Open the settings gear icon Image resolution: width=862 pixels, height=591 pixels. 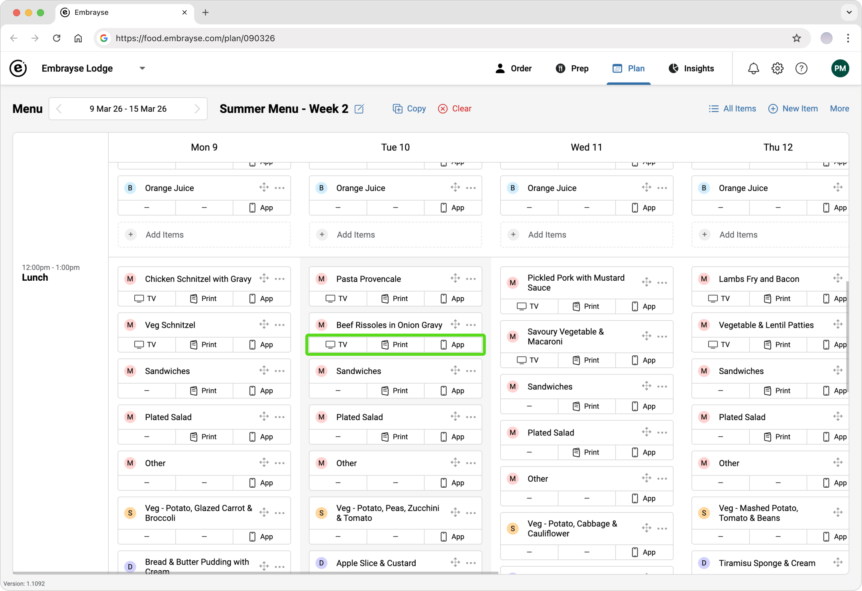[x=777, y=68]
